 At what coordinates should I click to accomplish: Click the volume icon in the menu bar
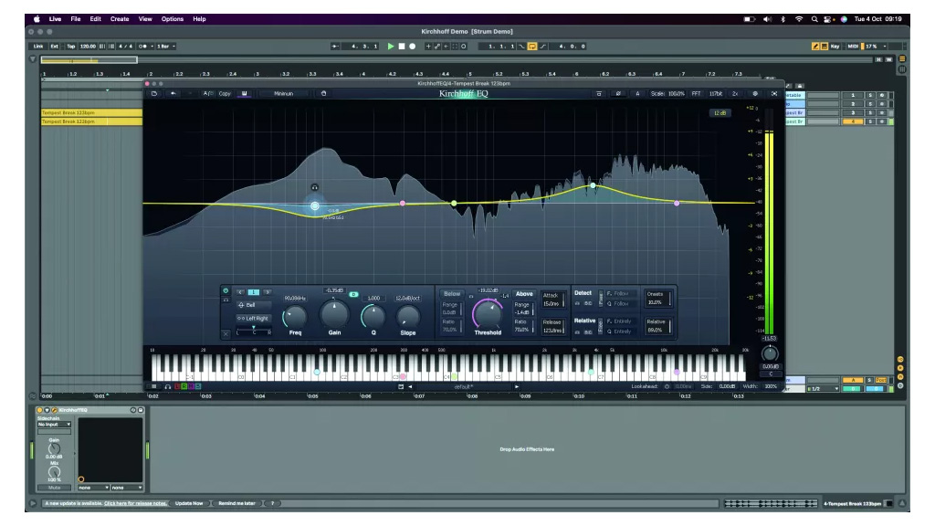pyautogui.click(x=767, y=19)
